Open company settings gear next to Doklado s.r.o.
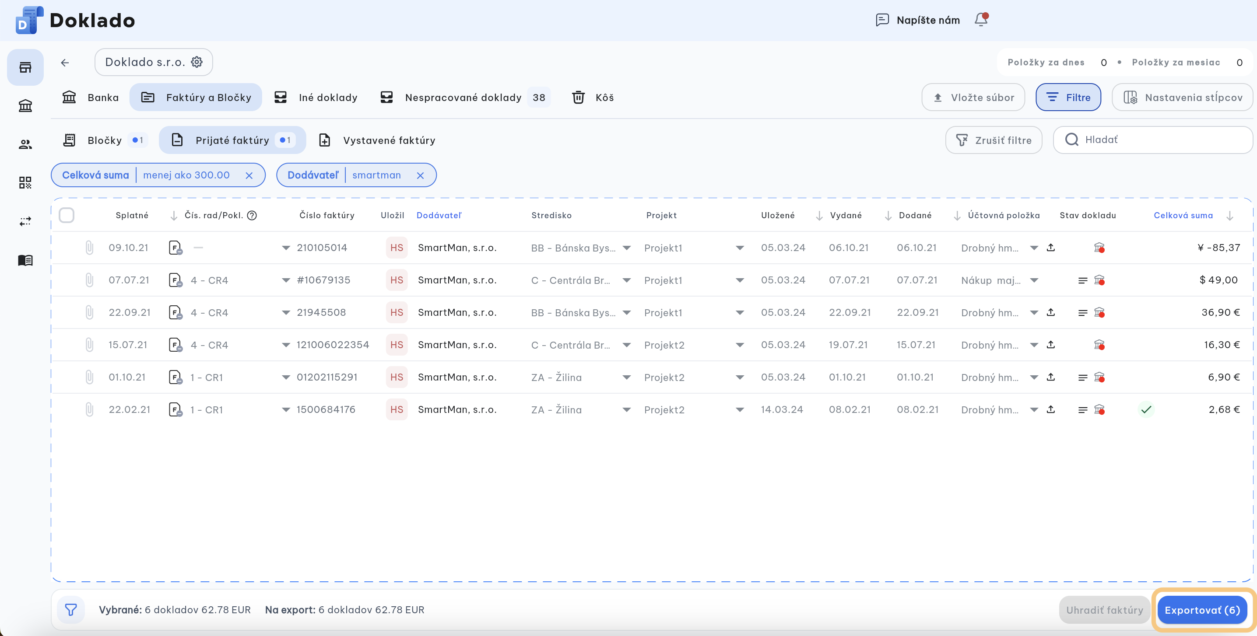This screenshot has height=636, width=1257. pos(197,62)
